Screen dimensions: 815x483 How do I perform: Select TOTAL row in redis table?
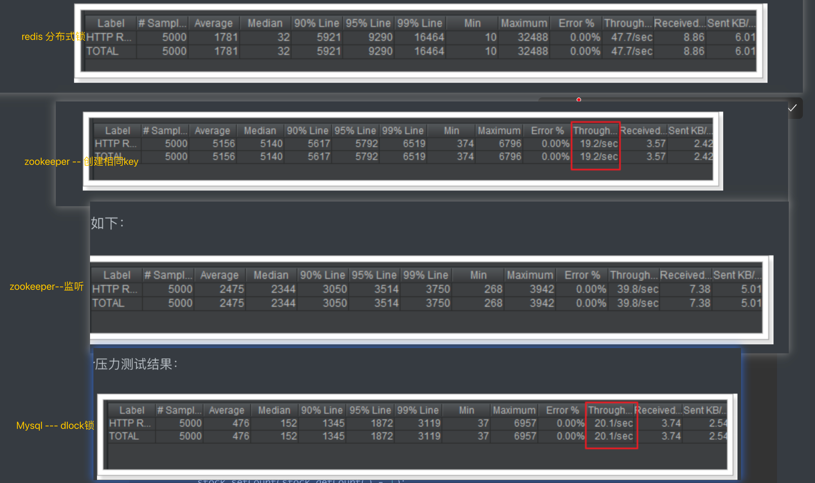(x=102, y=51)
